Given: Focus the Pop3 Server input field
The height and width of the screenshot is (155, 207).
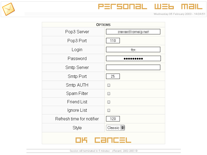Looking at the screenshot, I should (x=133, y=32).
